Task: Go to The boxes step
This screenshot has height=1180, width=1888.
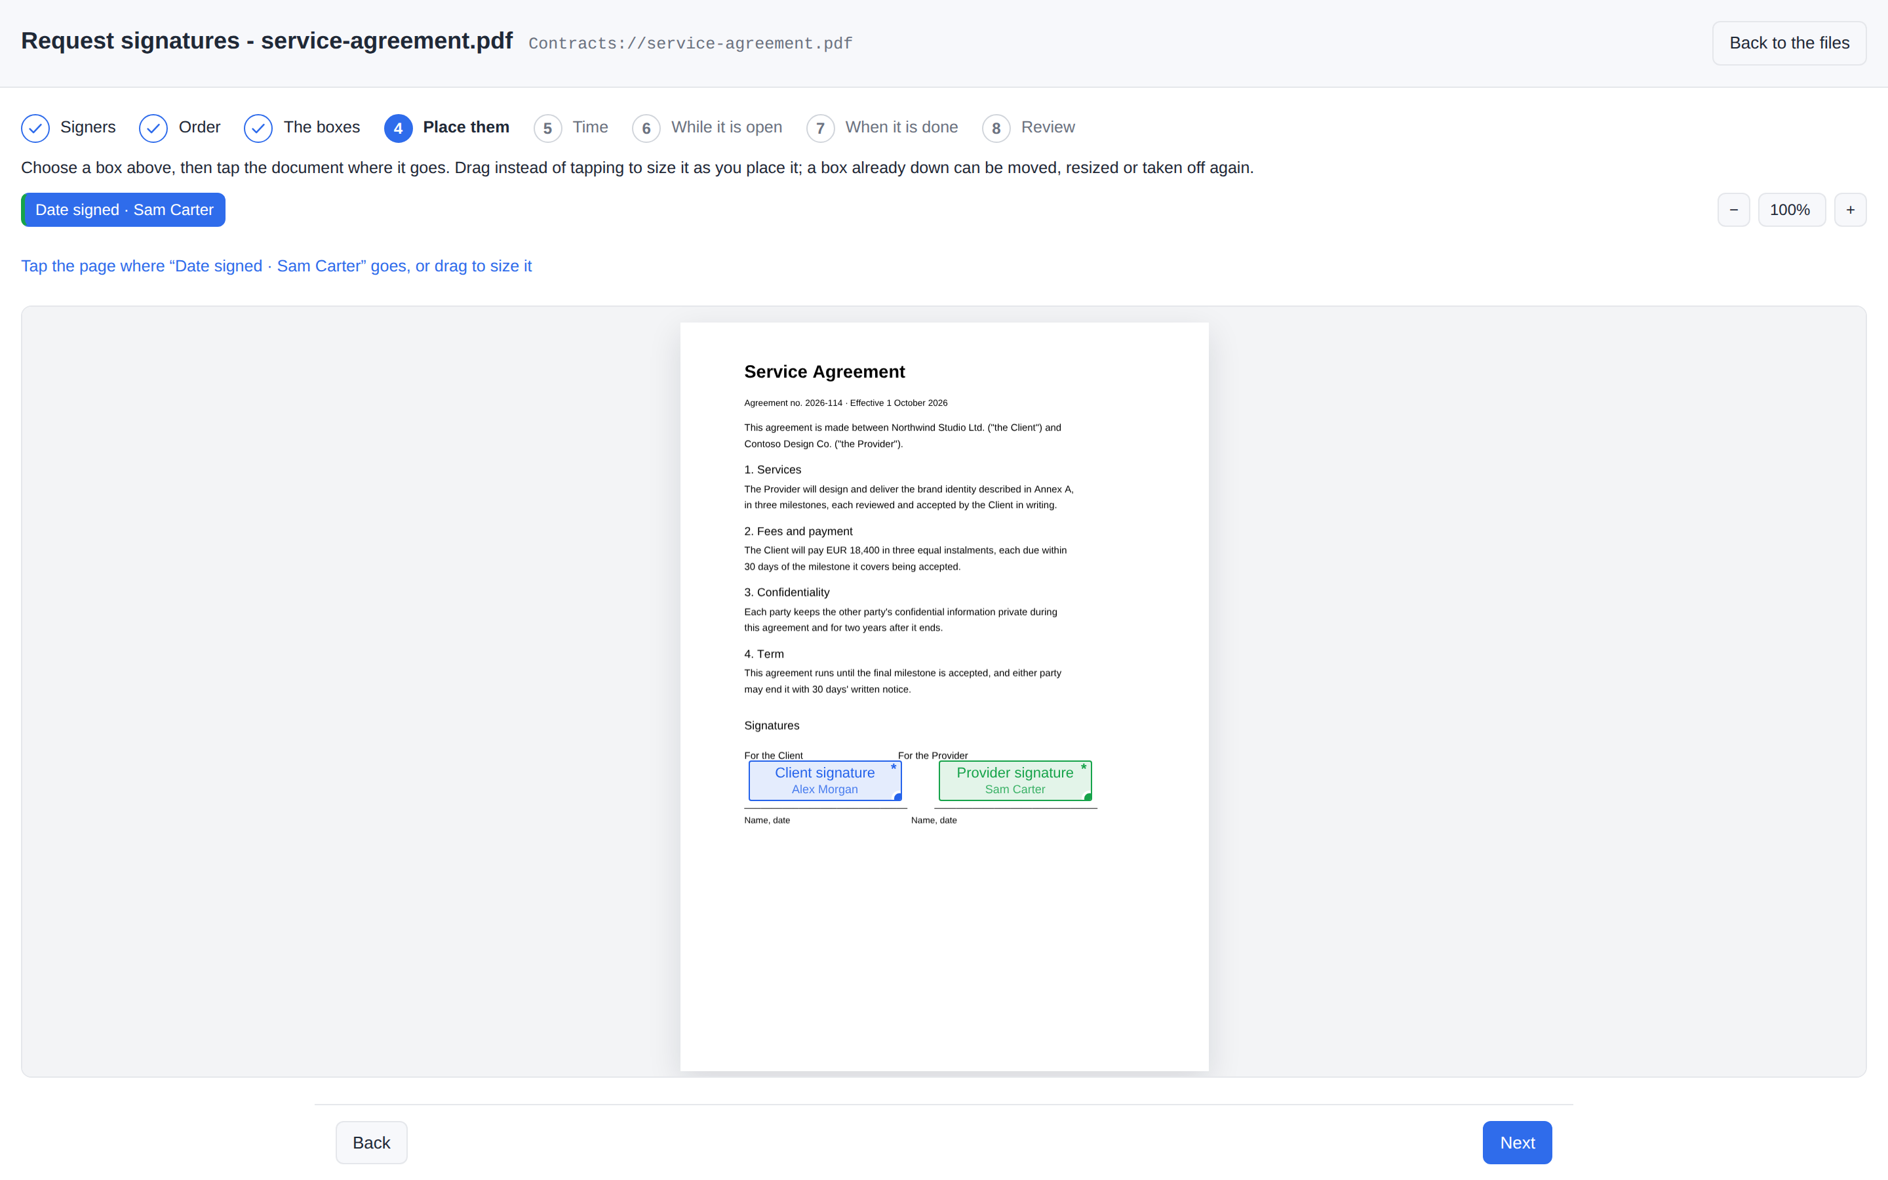Action: tap(302, 128)
